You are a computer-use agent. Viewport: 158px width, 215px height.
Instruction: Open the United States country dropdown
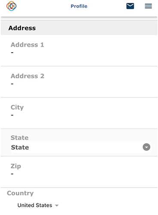tap(38, 205)
